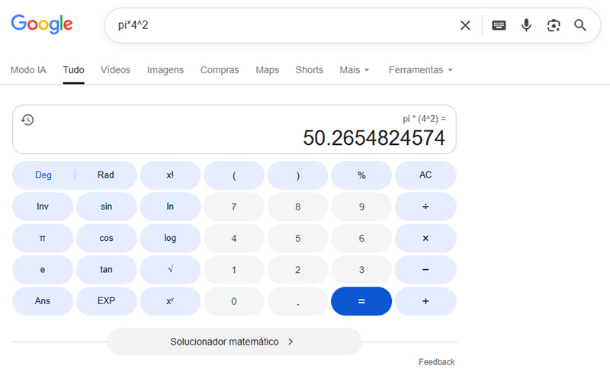Viewport: 610px width, 369px height.
Task: Switch to the Imagens tab
Action: (x=165, y=70)
